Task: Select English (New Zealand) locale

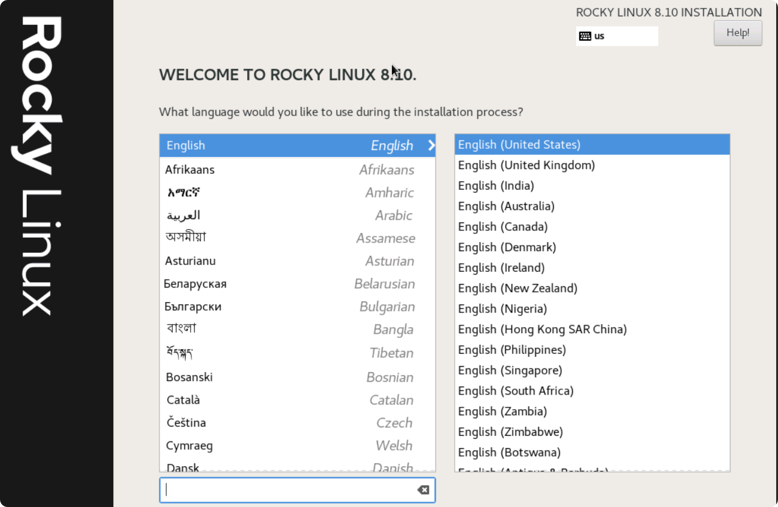Action: 592,288
